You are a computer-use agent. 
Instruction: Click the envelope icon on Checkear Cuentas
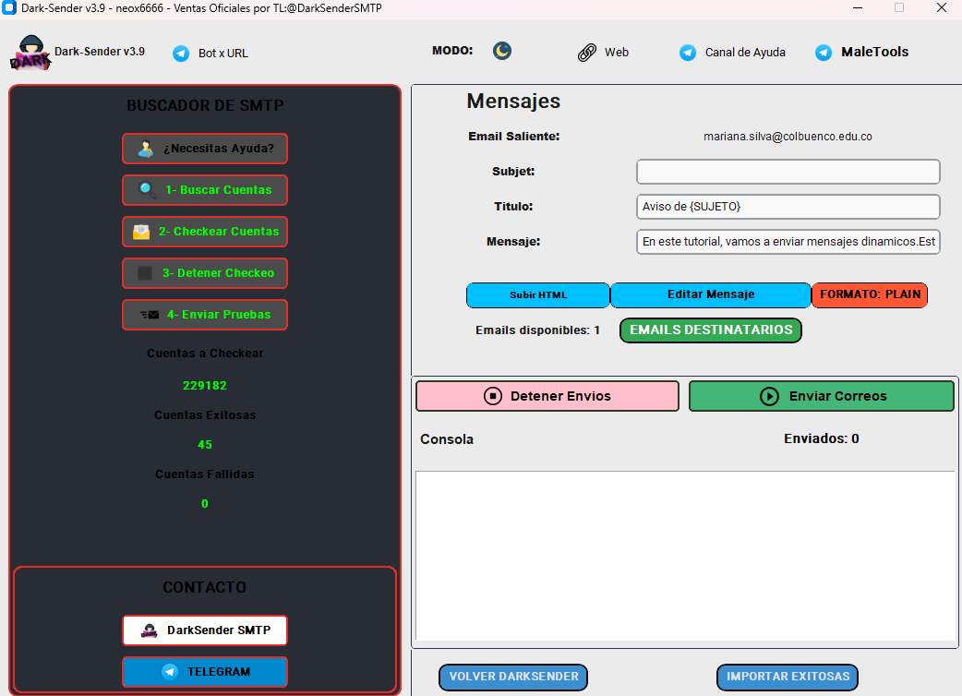[x=141, y=232]
